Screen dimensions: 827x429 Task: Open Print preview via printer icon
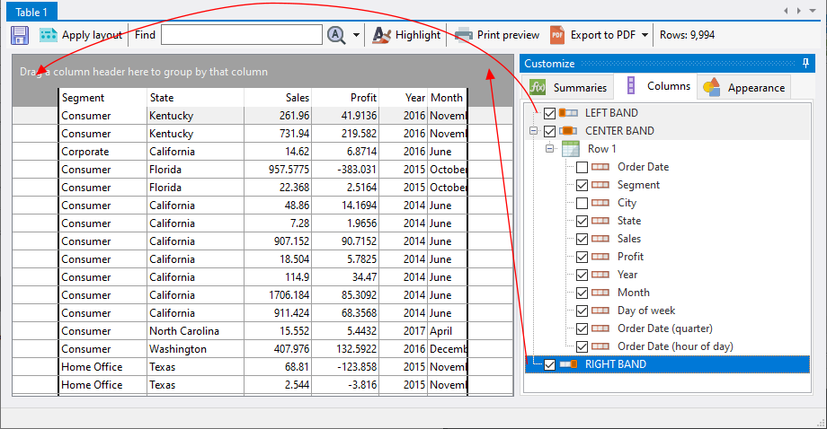point(463,35)
